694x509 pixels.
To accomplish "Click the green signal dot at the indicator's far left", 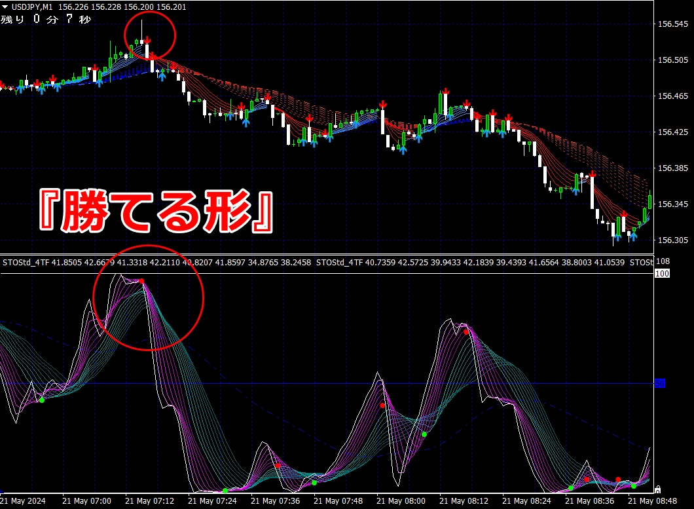I will tap(41, 400).
